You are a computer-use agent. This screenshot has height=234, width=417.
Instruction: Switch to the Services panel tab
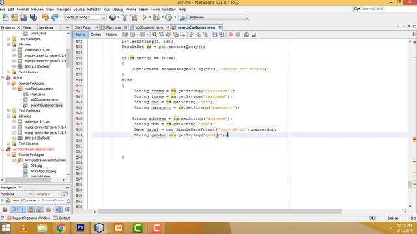(46, 27)
